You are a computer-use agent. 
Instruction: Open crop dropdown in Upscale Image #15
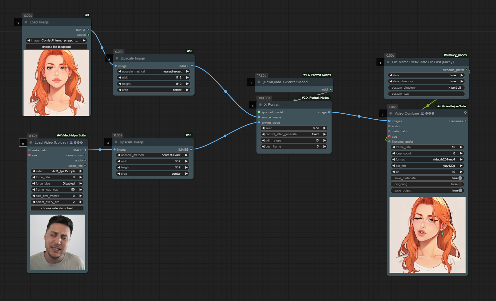(x=152, y=174)
